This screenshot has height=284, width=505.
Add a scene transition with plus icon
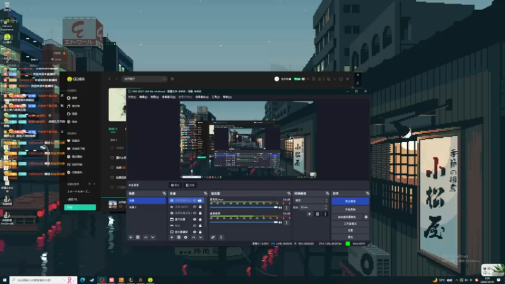pyautogui.click(x=309, y=214)
